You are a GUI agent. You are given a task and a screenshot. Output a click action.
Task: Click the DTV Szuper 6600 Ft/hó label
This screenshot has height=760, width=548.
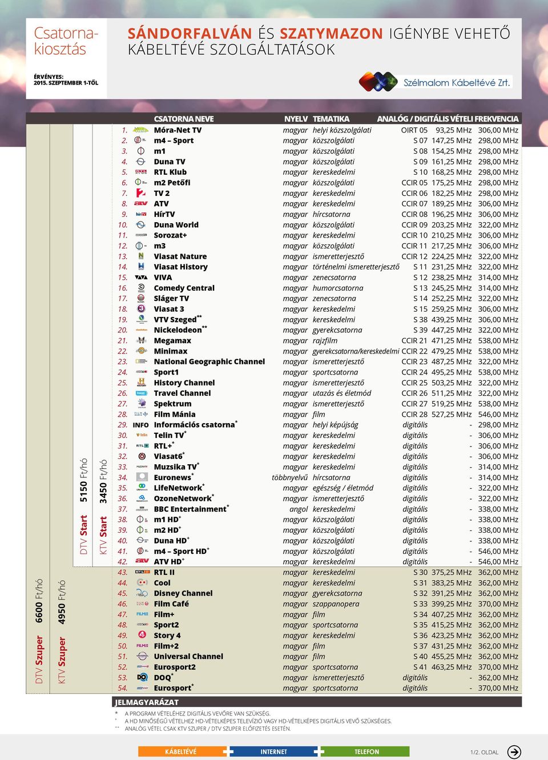point(39,631)
